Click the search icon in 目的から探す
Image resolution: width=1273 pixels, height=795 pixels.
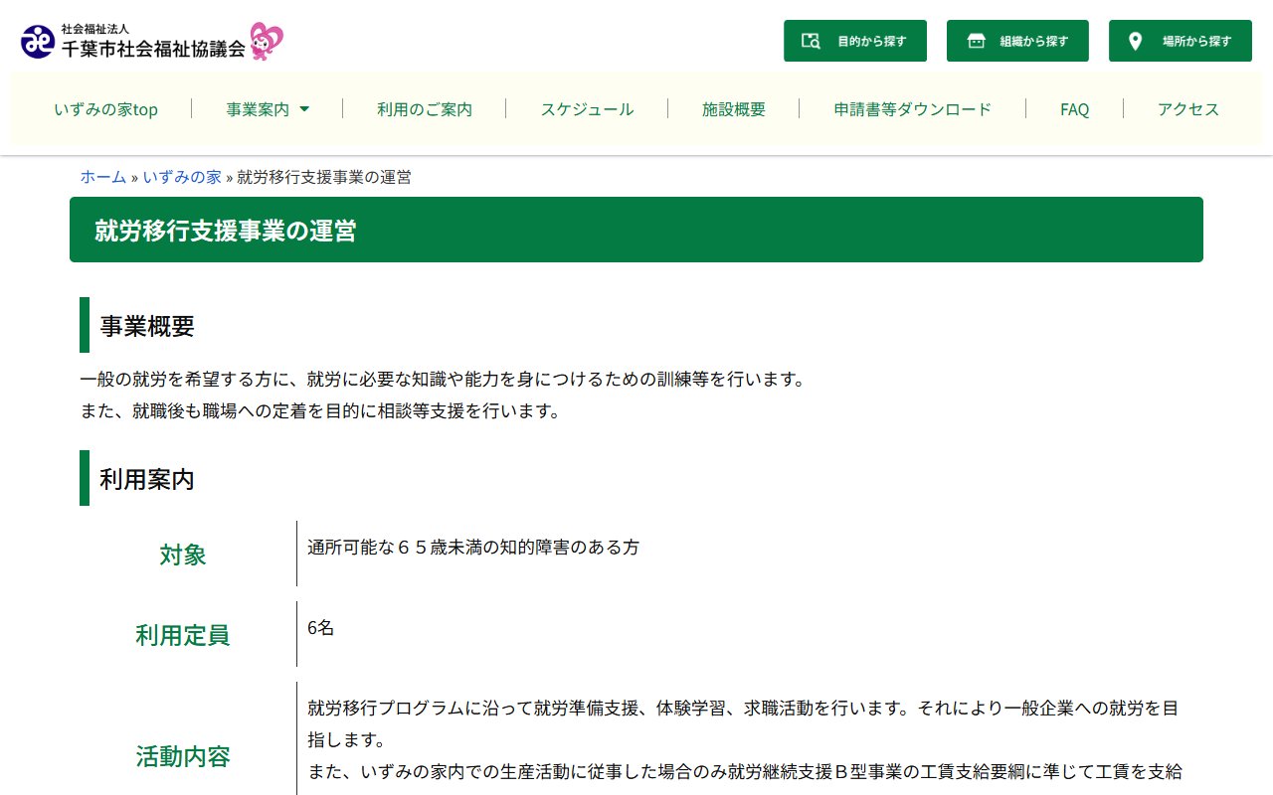[x=811, y=41]
